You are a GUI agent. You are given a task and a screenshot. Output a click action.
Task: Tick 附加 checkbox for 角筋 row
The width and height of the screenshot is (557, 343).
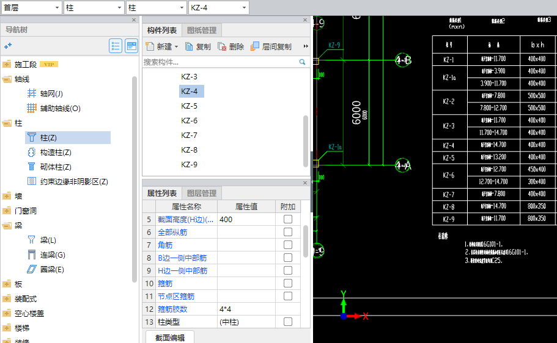[x=288, y=245]
